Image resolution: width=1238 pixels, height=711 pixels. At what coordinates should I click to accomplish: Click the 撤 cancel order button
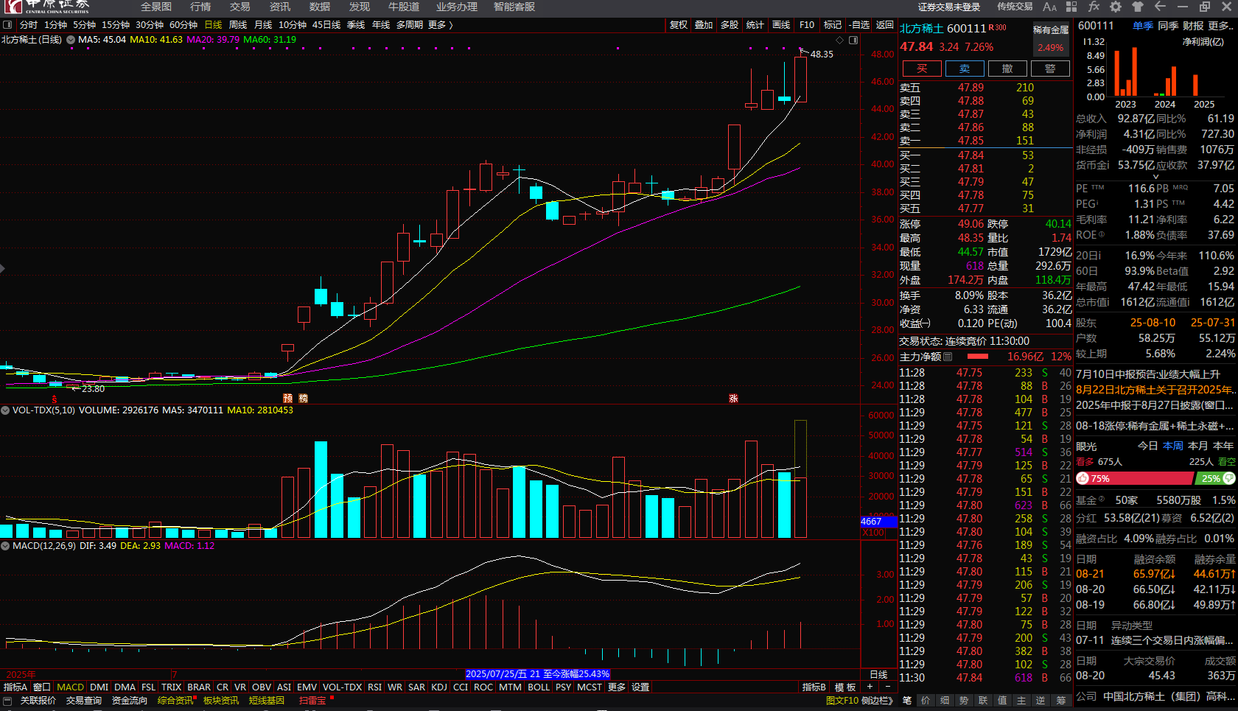[1007, 69]
